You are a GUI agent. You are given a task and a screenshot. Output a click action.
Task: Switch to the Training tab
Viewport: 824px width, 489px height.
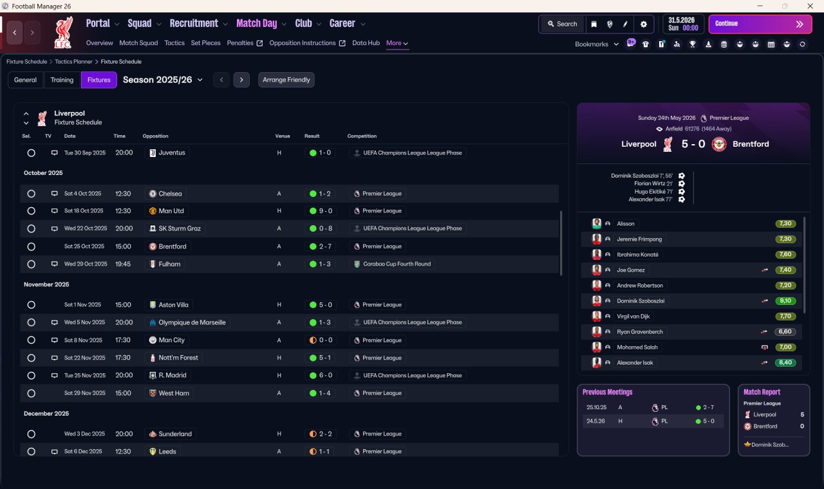pos(62,80)
